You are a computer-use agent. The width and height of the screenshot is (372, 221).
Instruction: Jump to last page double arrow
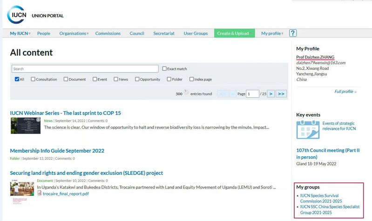tap(281, 94)
